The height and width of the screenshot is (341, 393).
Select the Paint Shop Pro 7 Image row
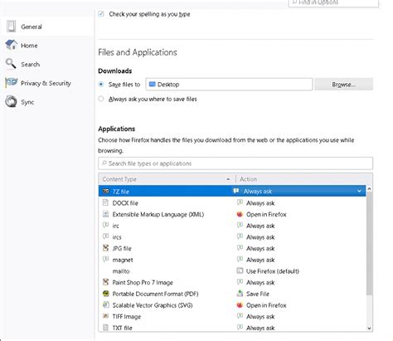coord(232,282)
